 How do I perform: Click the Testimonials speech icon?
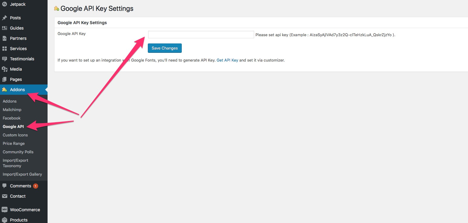point(5,59)
